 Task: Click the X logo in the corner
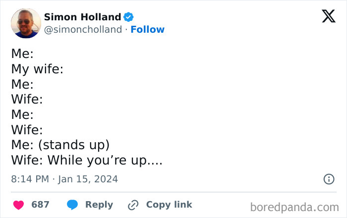[x=329, y=16]
